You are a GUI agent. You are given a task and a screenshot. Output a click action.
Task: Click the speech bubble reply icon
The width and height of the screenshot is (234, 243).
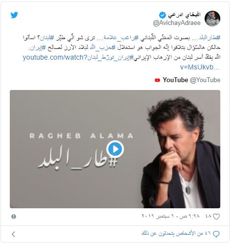(216, 234)
